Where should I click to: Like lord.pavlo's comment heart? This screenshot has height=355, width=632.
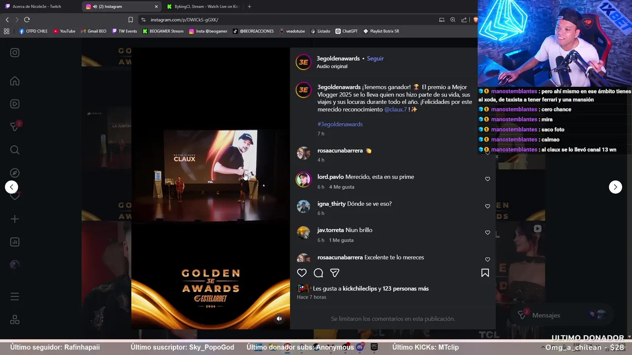487,179
